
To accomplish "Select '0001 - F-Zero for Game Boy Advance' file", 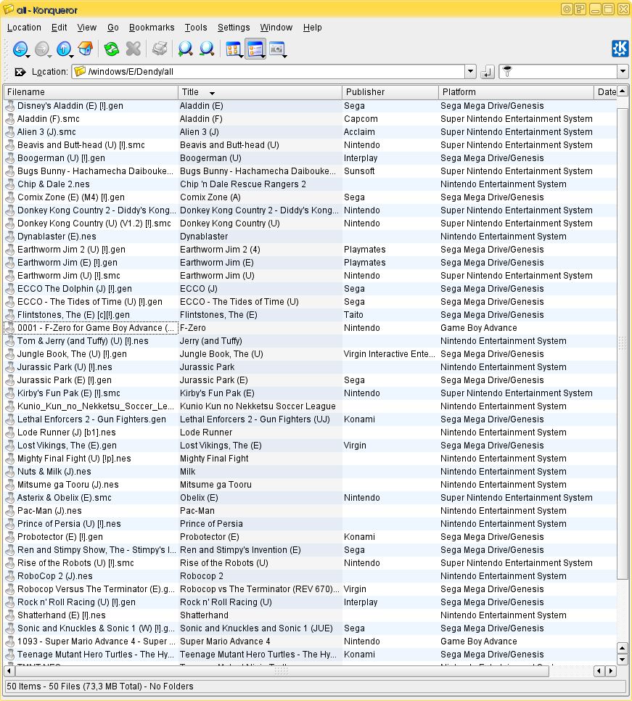I will (x=96, y=328).
